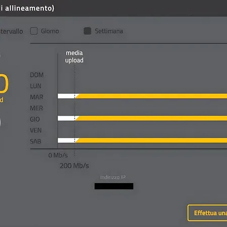Click the media upload marker label
Image resolution: width=227 pixels, height=227 pixels.
74,56
